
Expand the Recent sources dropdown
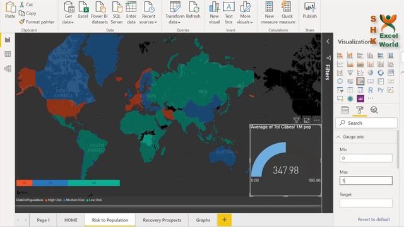click(148, 13)
